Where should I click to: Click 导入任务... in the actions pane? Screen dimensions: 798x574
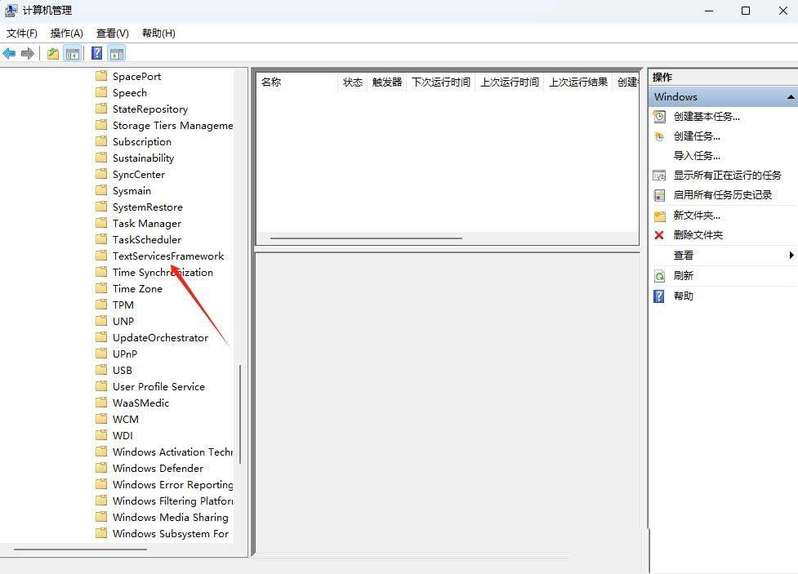[x=697, y=156]
